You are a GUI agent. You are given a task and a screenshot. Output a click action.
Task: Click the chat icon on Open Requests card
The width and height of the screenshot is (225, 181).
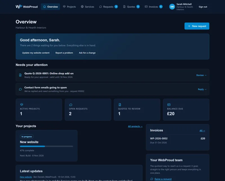coord(71,105)
